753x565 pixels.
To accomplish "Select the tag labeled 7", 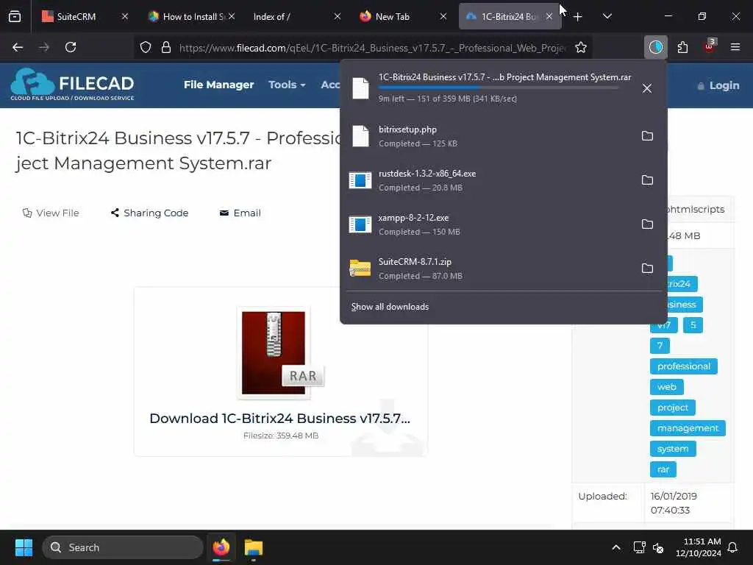I will click(660, 346).
